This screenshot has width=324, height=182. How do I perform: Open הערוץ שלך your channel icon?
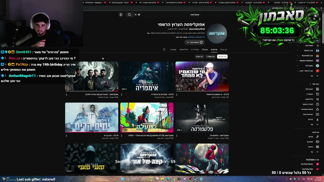[x=317, y=89]
